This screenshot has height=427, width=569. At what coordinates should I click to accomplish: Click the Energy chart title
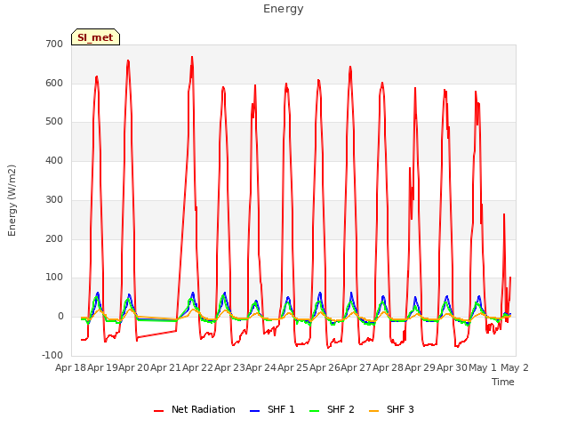pos(284,9)
